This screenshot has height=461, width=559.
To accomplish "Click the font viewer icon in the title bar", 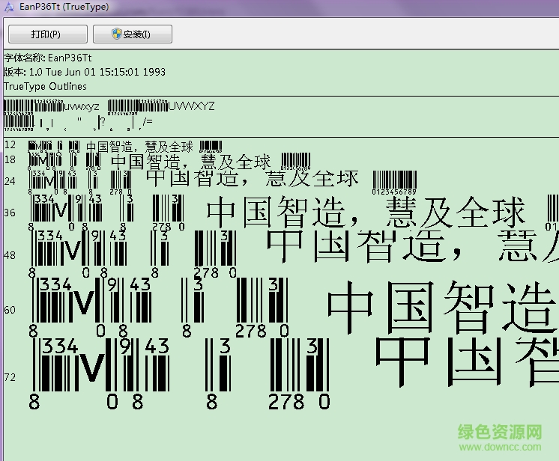I will (x=9, y=7).
